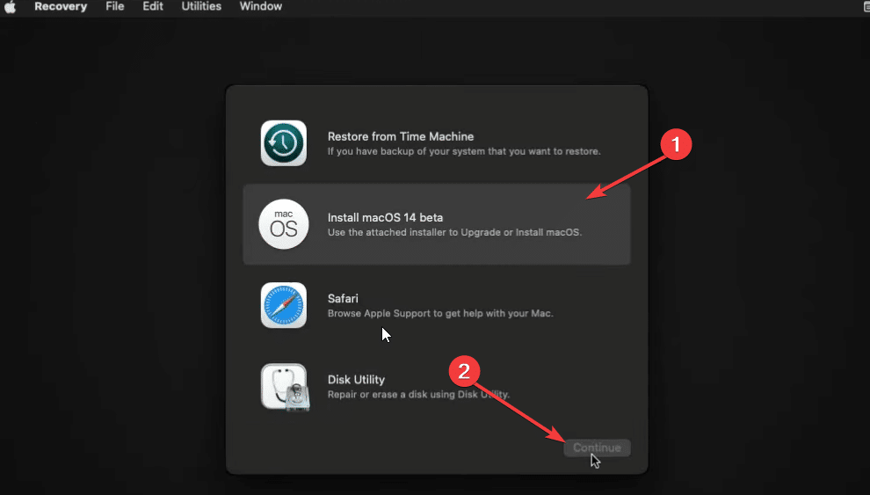Open the File menu

click(115, 7)
